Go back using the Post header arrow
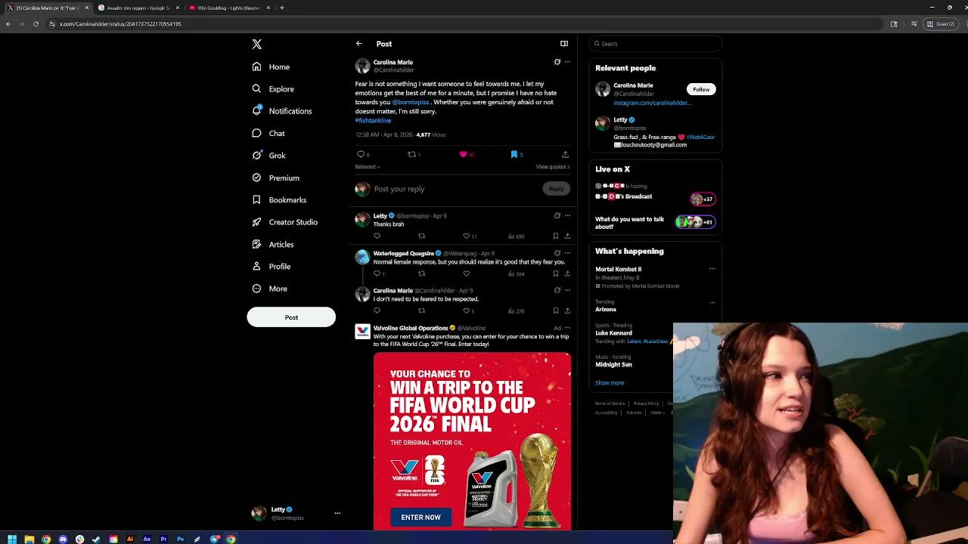This screenshot has width=968, height=544. [359, 44]
